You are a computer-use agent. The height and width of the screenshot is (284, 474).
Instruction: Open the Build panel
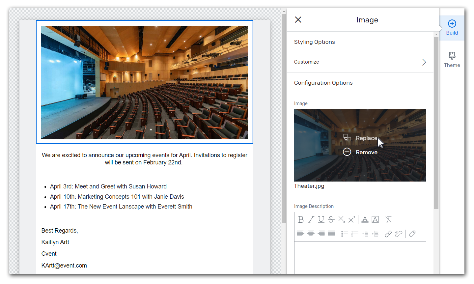[452, 28]
